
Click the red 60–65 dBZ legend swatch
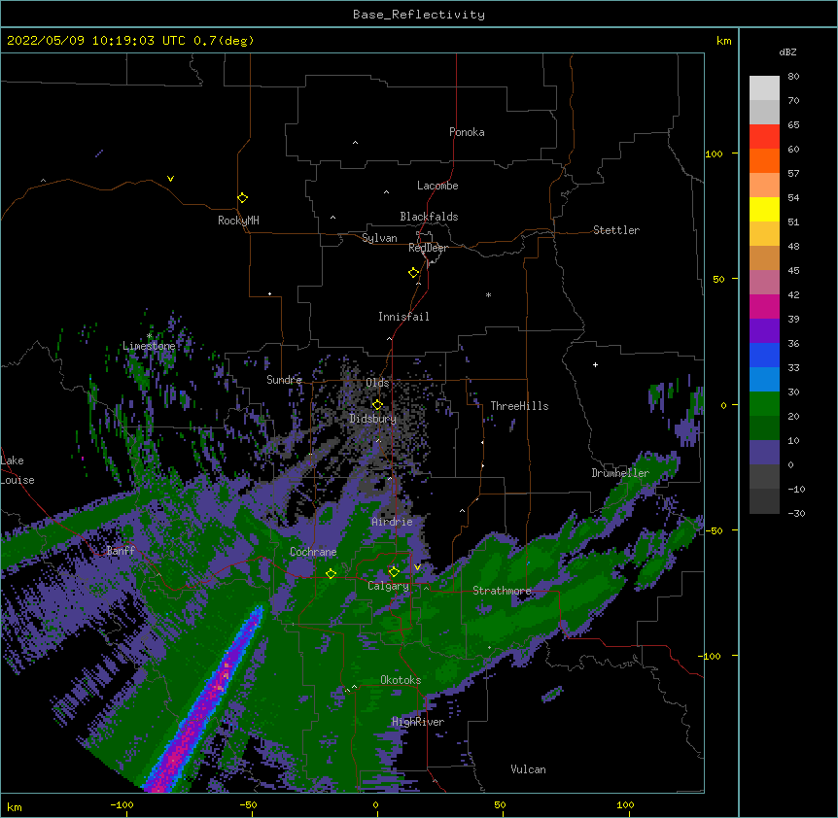(764, 137)
